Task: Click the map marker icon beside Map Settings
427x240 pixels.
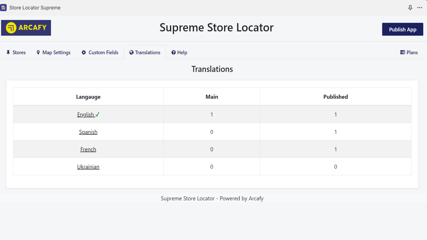Action: [38, 52]
